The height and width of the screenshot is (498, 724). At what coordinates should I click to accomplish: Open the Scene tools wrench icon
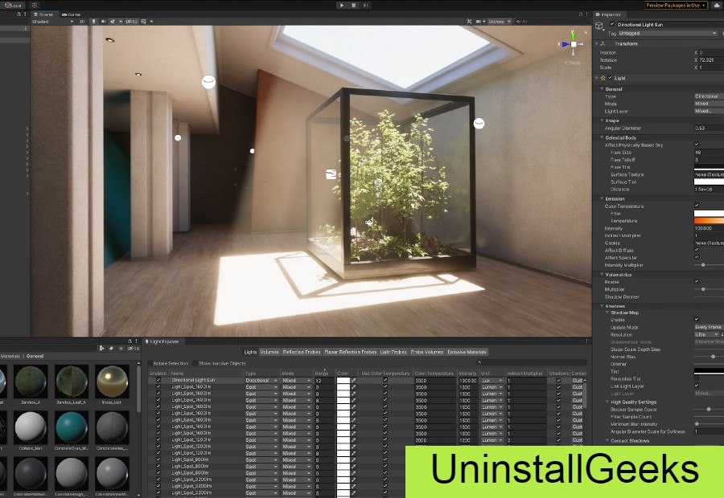[x=469, y=22]
